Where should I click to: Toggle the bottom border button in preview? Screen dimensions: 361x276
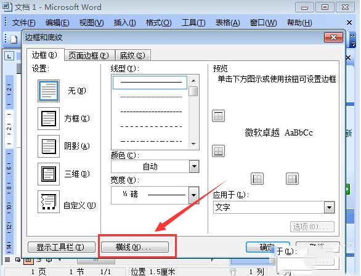[x=218, y=151]
